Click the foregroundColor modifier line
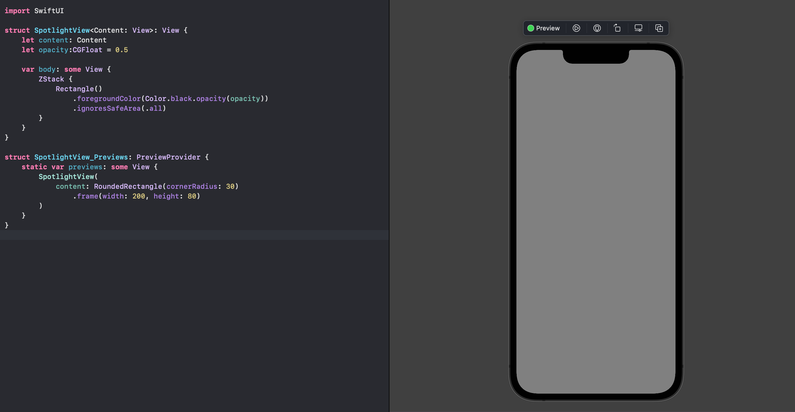The height and width of the screenshot is (412, 795). pyautogui.click(x=109, y=99)
